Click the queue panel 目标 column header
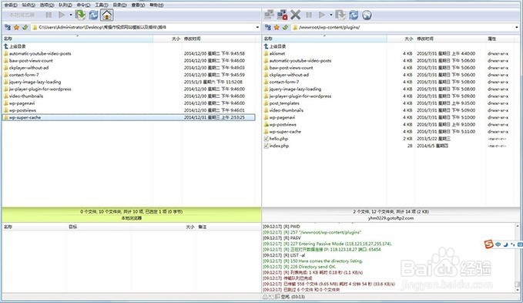Screen dimensions: 523x303 pos(99,227)
